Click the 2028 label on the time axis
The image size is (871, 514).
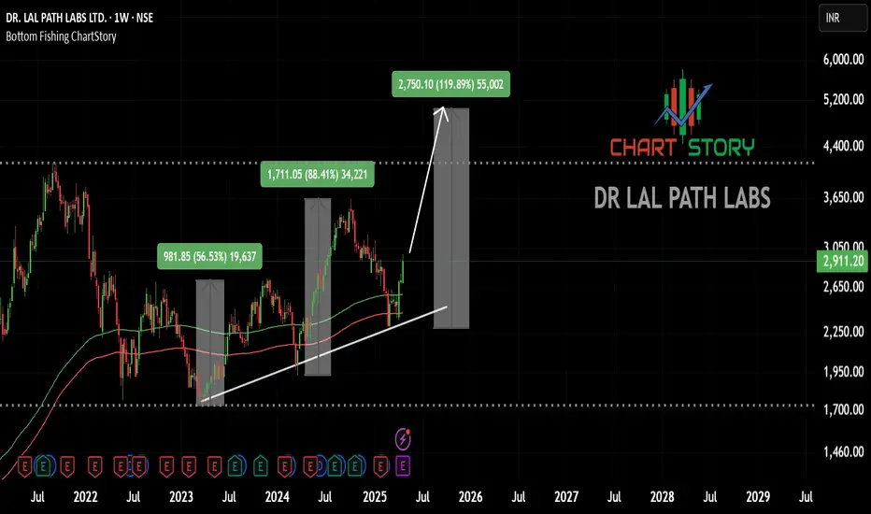coord(663,497)
